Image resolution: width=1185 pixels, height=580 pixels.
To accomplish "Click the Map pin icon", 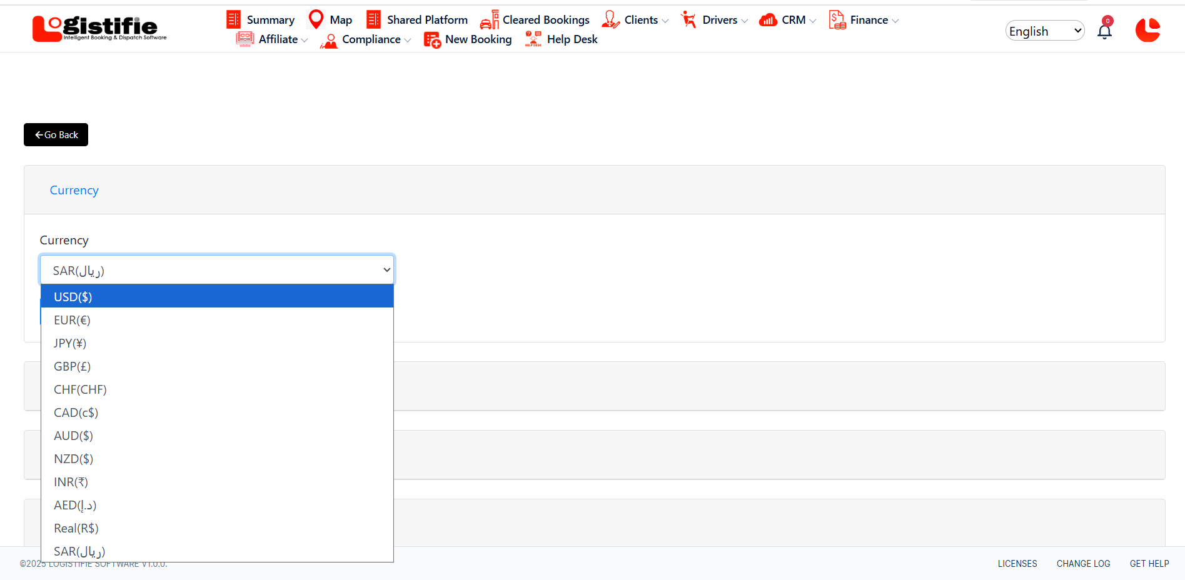I will tap(316, 20).
